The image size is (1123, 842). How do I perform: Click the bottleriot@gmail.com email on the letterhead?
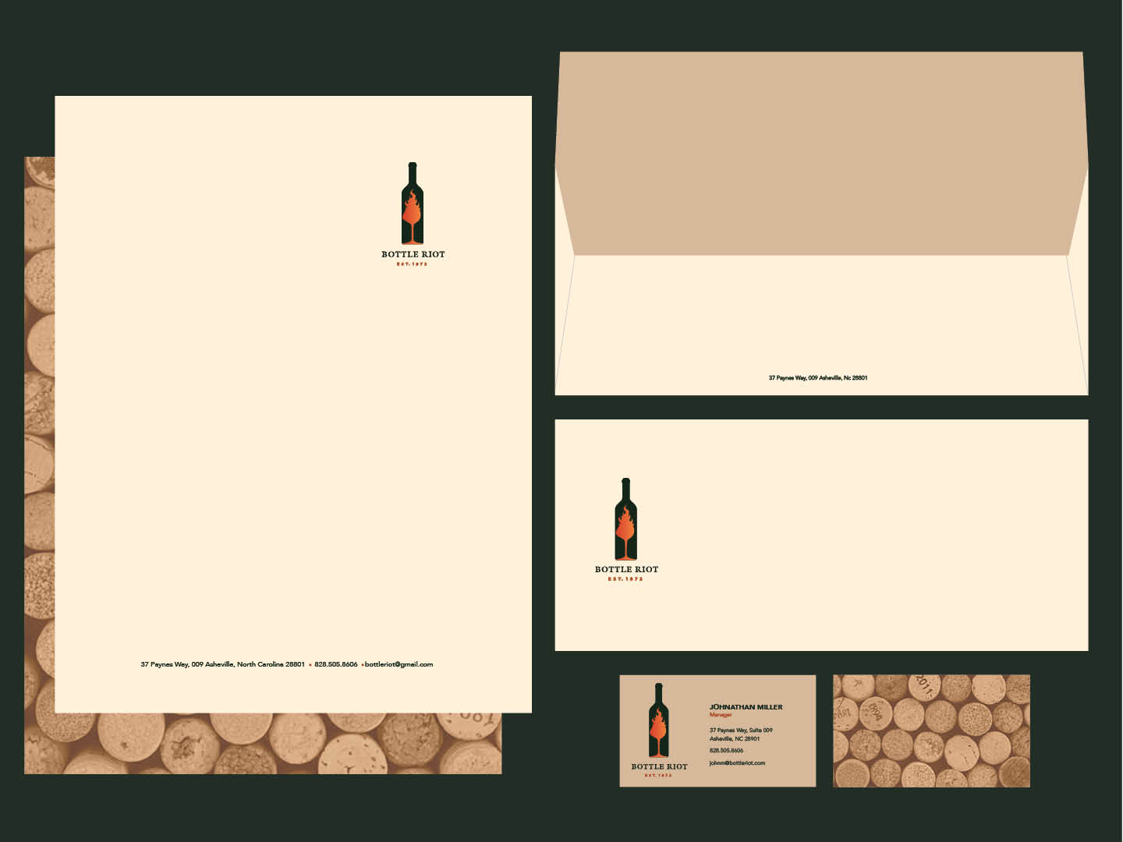point(399,664)
